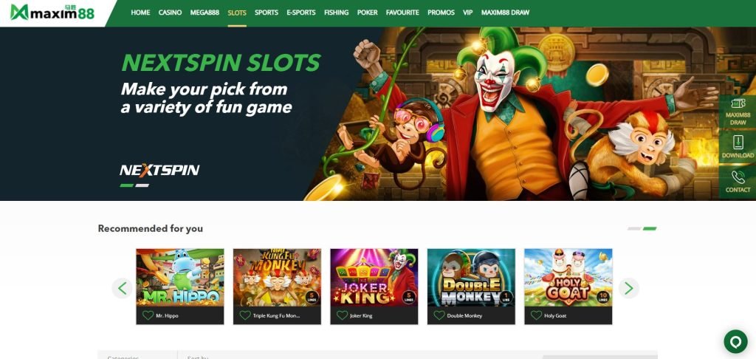The width and height of the screenshot is (756, 359).
Task: Go to the PROMOS page
Action: click(441, 13)
